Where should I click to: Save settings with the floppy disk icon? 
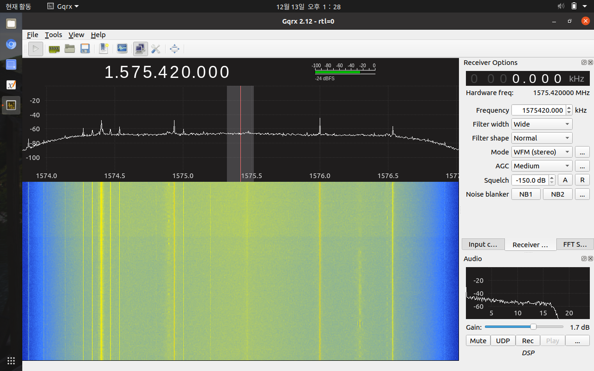pos(85,49)
